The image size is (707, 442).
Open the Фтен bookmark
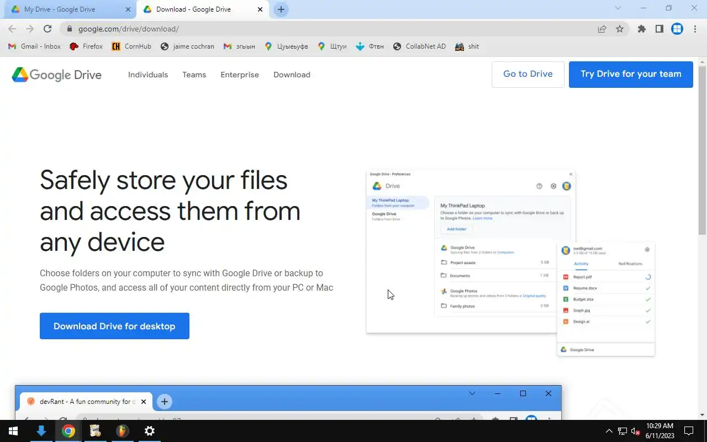tap(370, 46)
